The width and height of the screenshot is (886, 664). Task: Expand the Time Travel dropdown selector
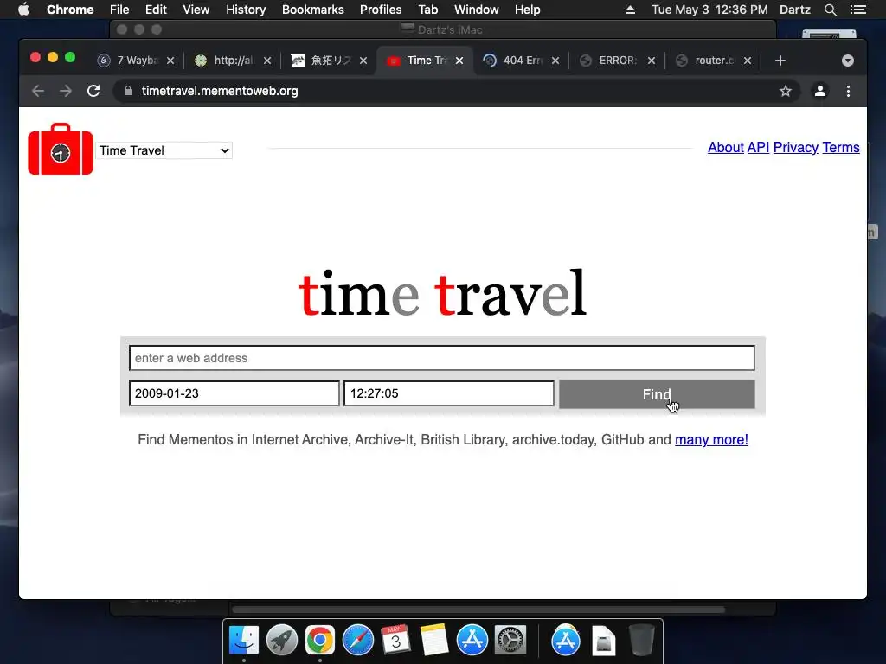point(164,150)
